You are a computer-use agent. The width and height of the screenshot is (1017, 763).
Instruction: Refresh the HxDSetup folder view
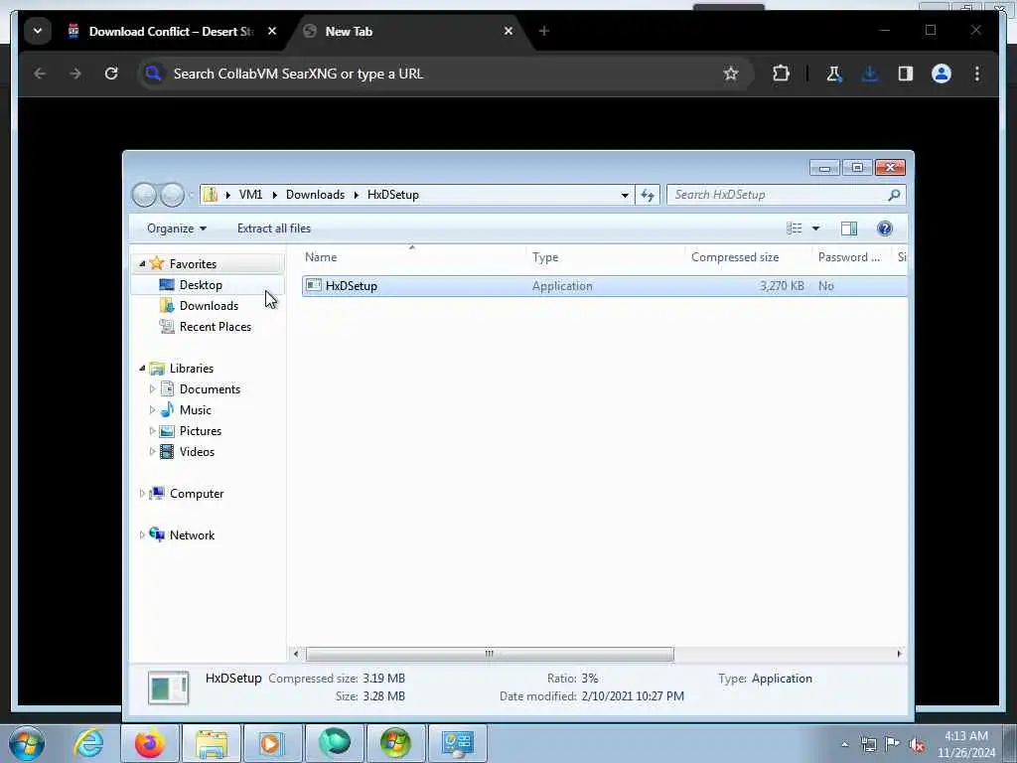tap(648, 195)
